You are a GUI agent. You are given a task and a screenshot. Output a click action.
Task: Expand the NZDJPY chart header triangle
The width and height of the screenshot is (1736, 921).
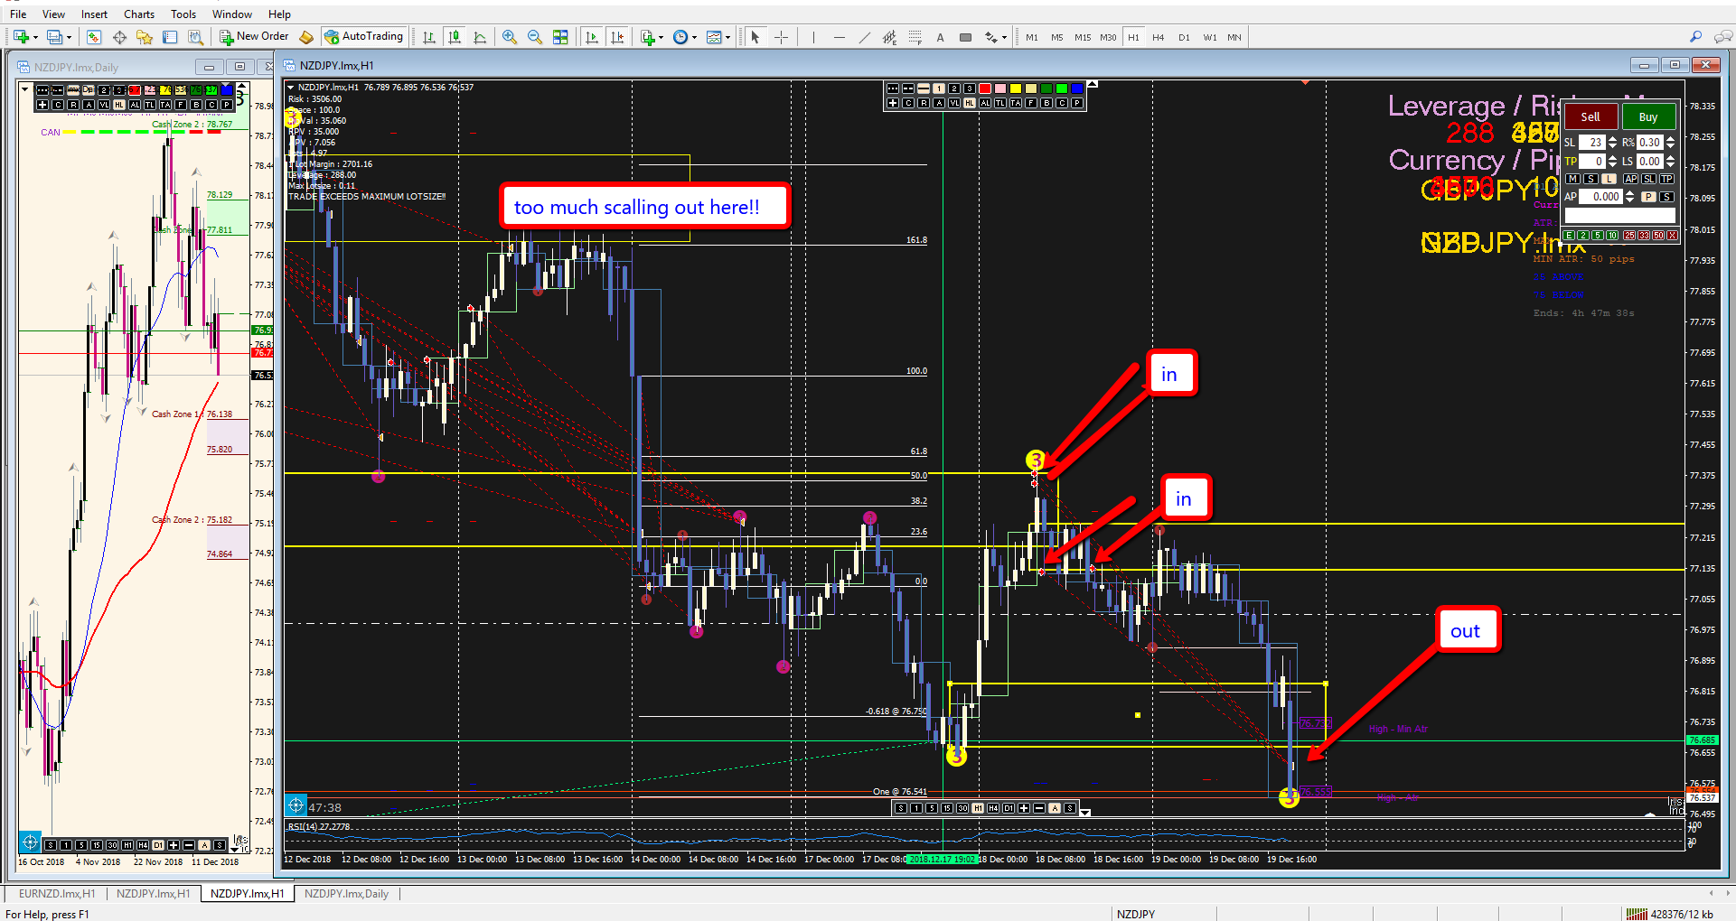[x=290, y=88]
